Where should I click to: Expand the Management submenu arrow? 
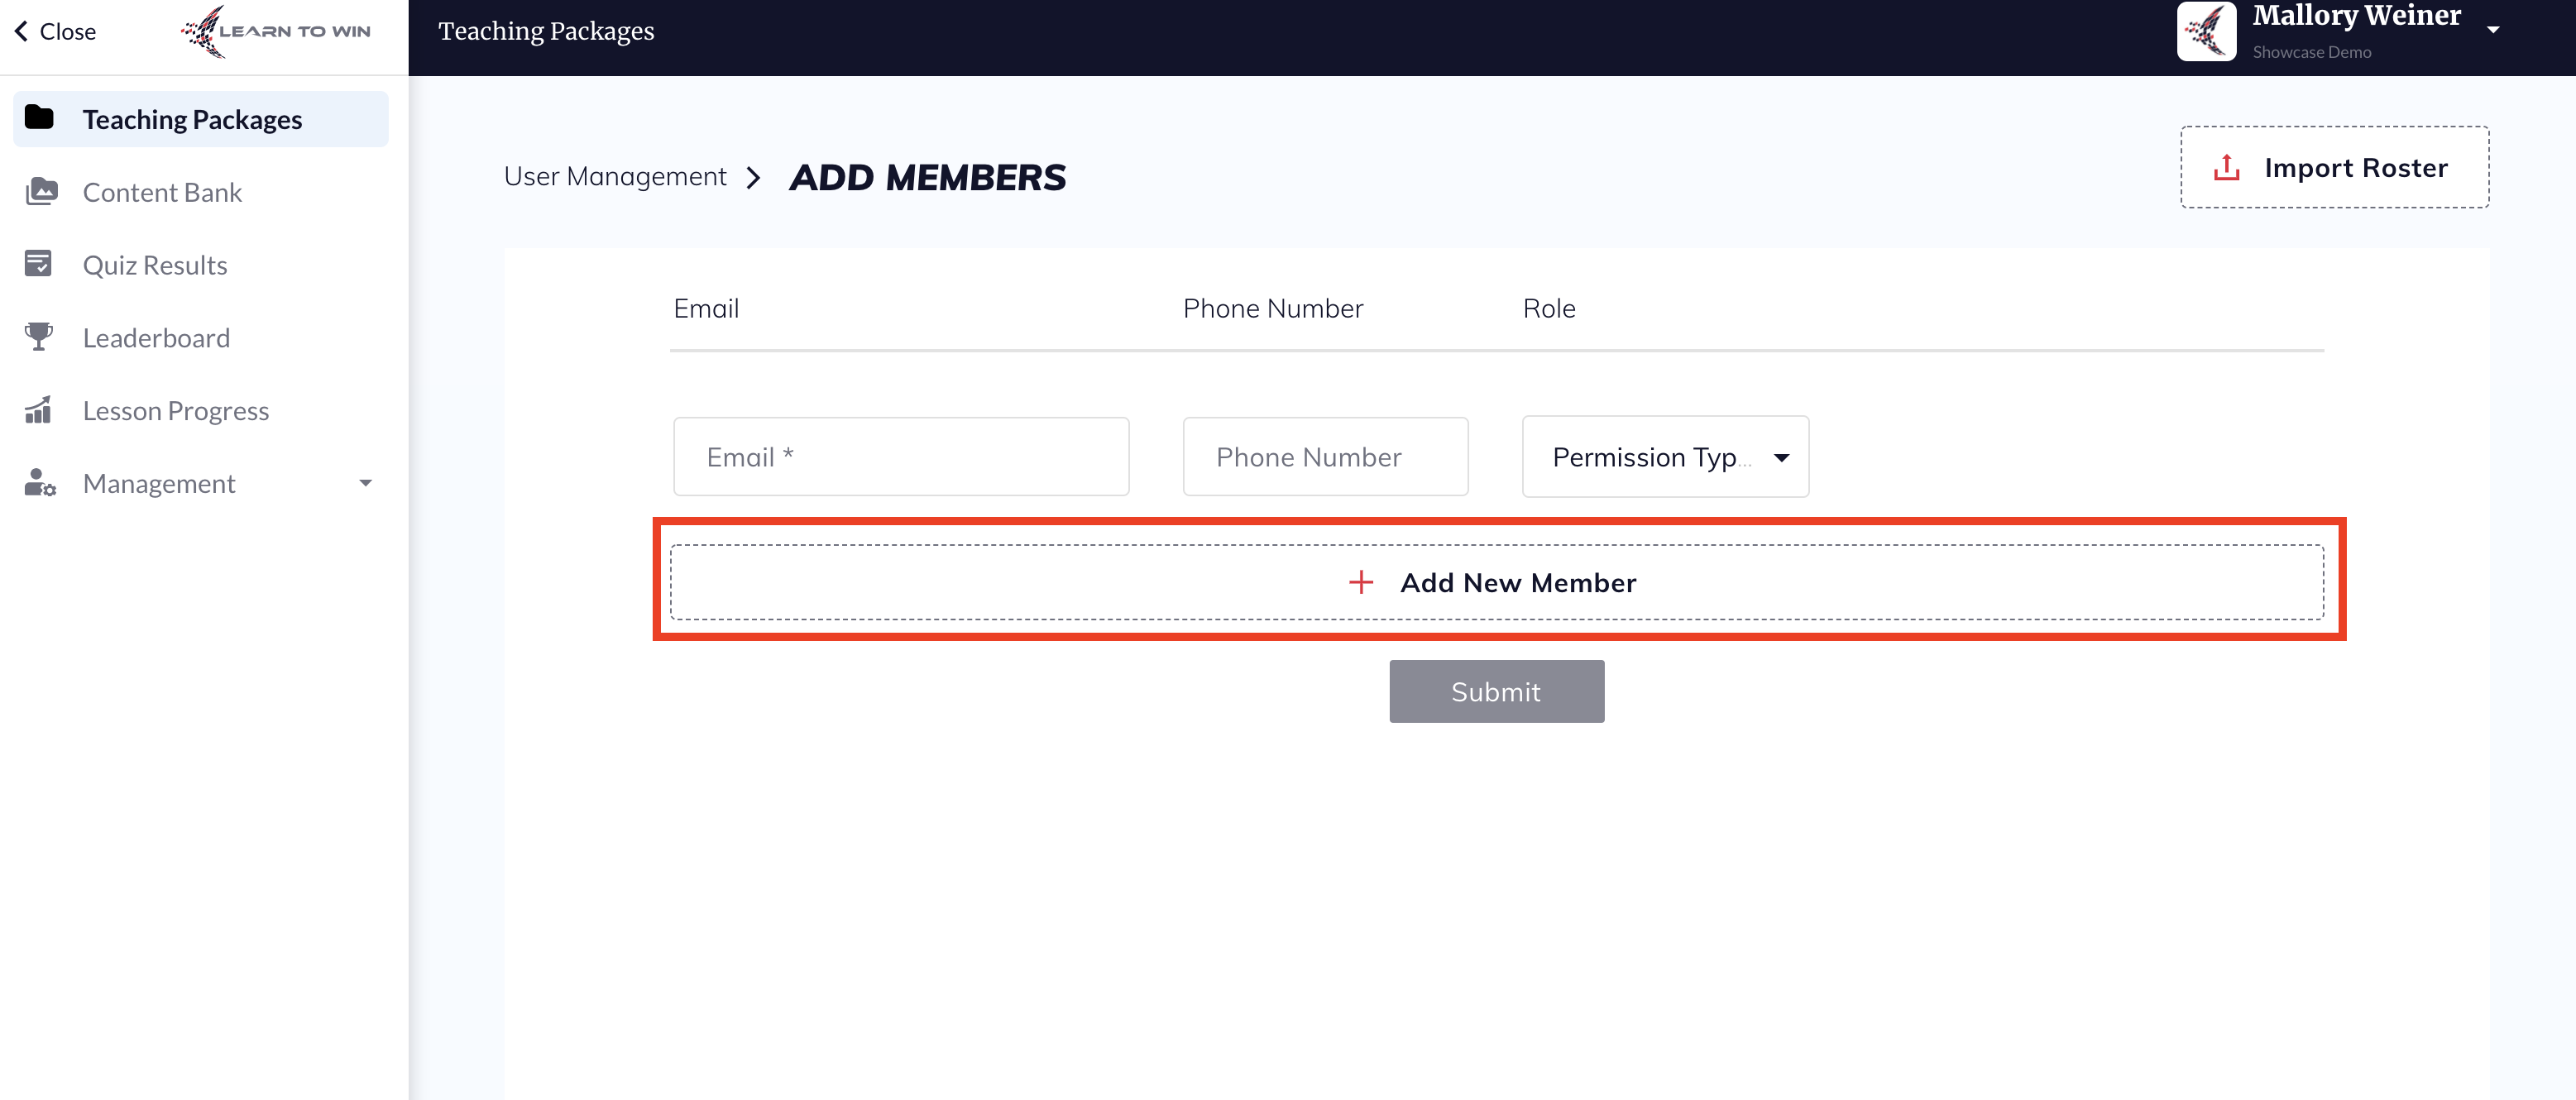click(x=365, y=483)
